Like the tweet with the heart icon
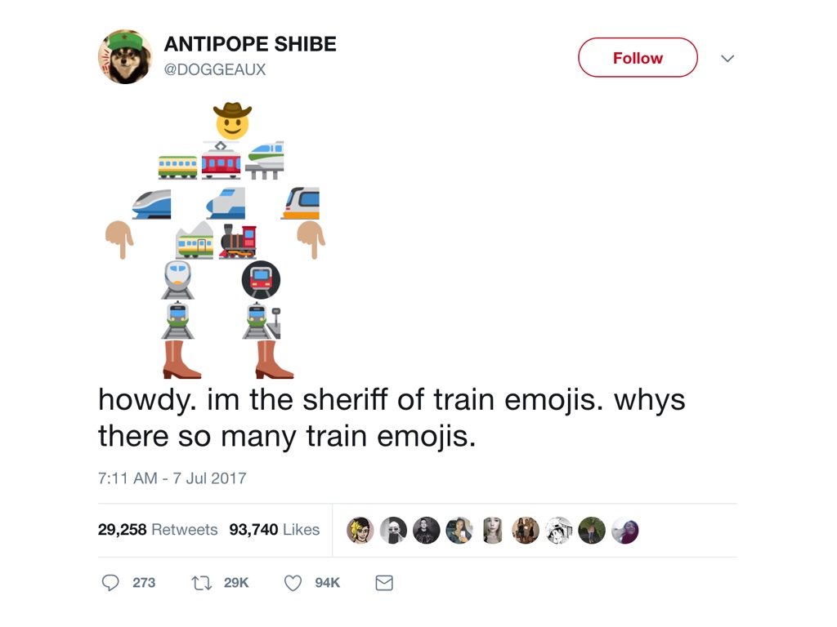The width and height of the screenshot is (837, 627). point(293,583)
